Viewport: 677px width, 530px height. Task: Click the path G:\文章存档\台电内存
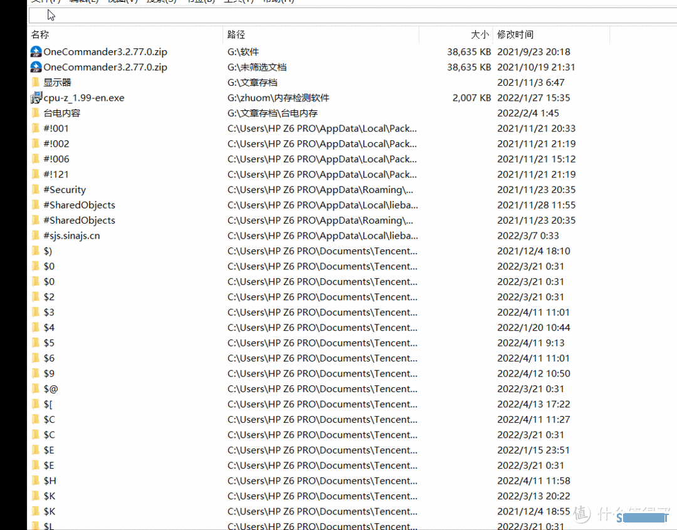pyautogui.click(x=273, y=113)
